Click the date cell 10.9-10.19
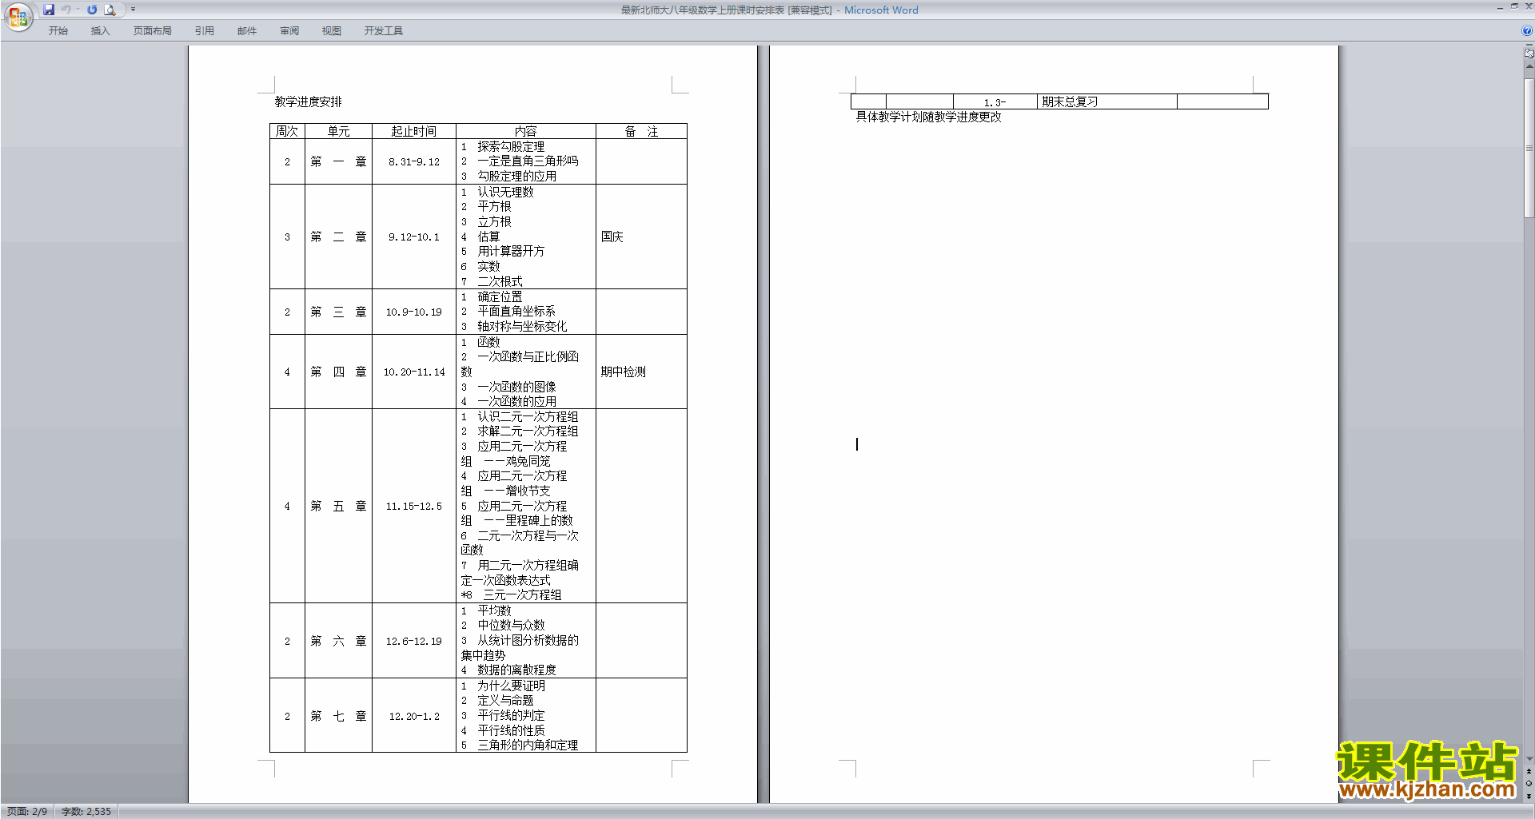The image size is (1535, 819). pos(414,312)
